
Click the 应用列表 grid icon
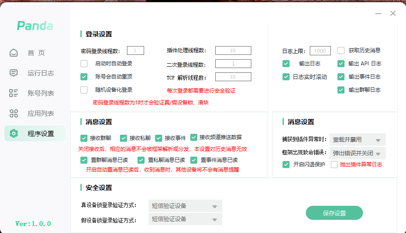point(14,114)
